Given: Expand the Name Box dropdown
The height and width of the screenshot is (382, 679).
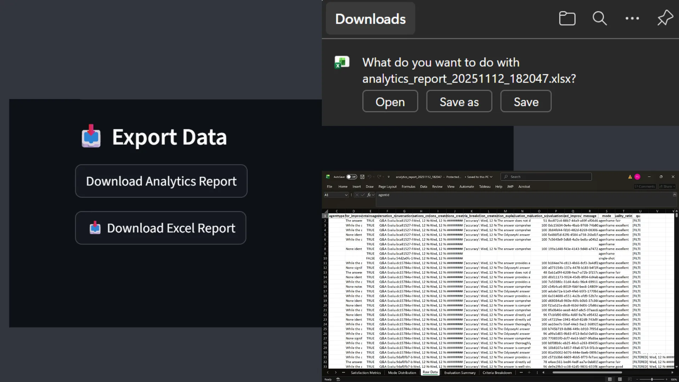Looking at the screenshot, I should tap(346, 195).
